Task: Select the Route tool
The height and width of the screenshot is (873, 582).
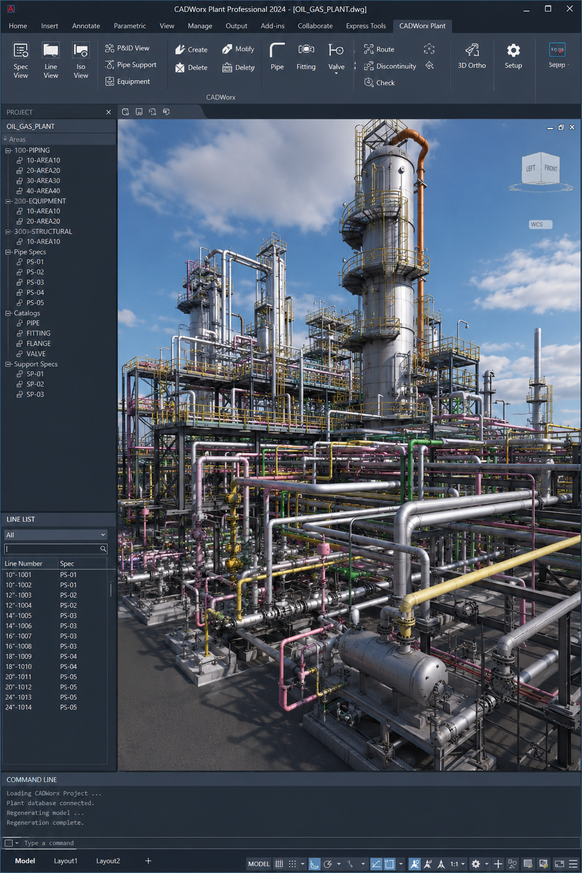Action: tap(379, 49)
